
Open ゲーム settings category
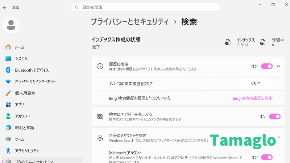(20, 139)
